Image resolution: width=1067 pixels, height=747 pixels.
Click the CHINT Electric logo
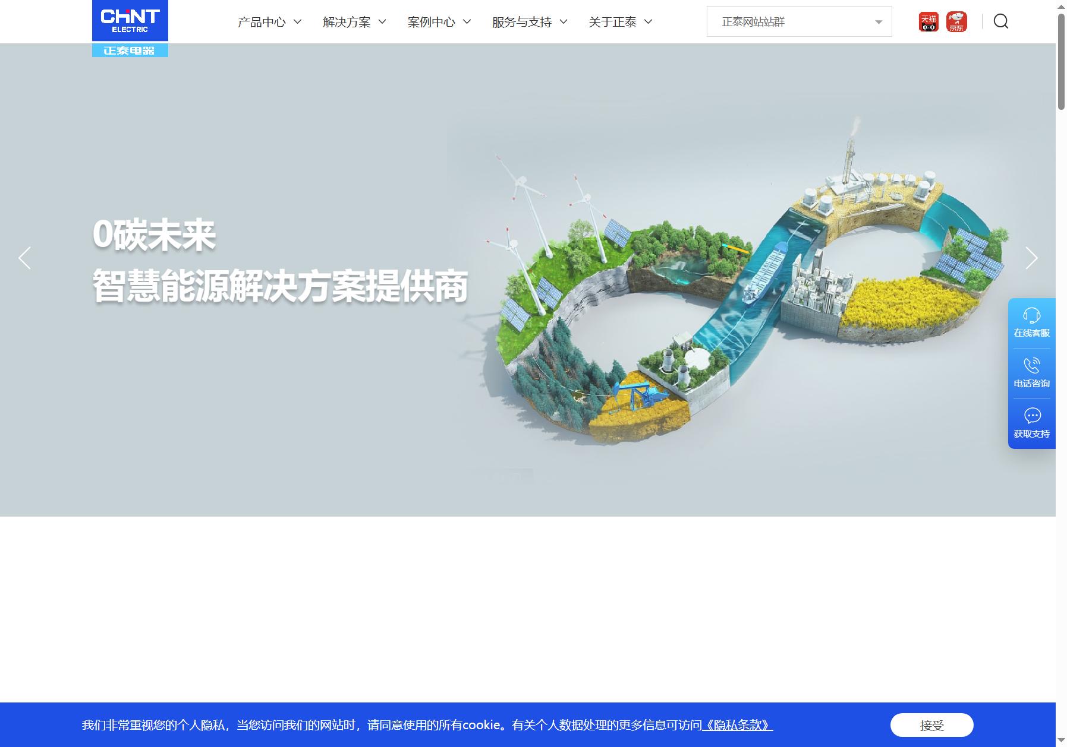(x=130, y=29)
